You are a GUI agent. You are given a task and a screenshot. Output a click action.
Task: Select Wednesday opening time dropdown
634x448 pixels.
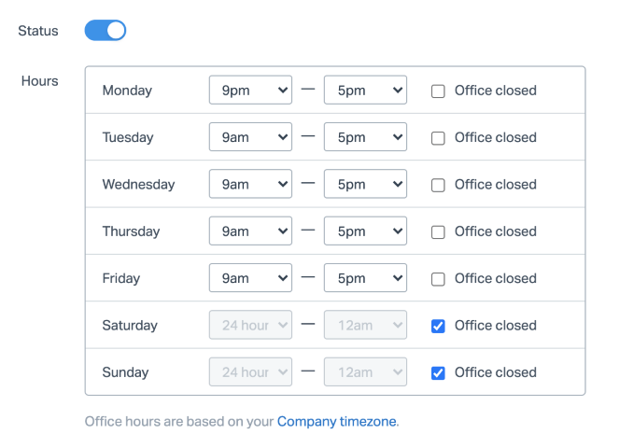point(250,184)
